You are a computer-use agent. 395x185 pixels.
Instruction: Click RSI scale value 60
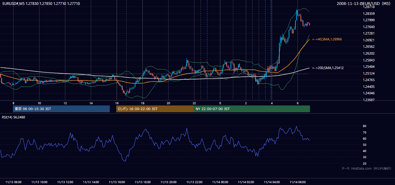coord(364,138)
